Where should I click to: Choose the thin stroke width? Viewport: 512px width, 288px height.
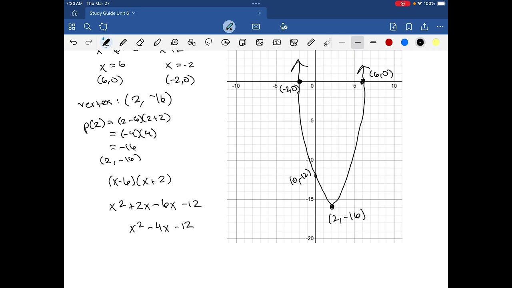click(x=342, y=42)
